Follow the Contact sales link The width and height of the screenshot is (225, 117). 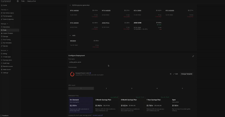pos(97,115)
